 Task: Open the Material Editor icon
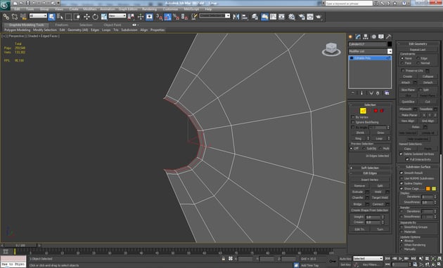[292, 17]
